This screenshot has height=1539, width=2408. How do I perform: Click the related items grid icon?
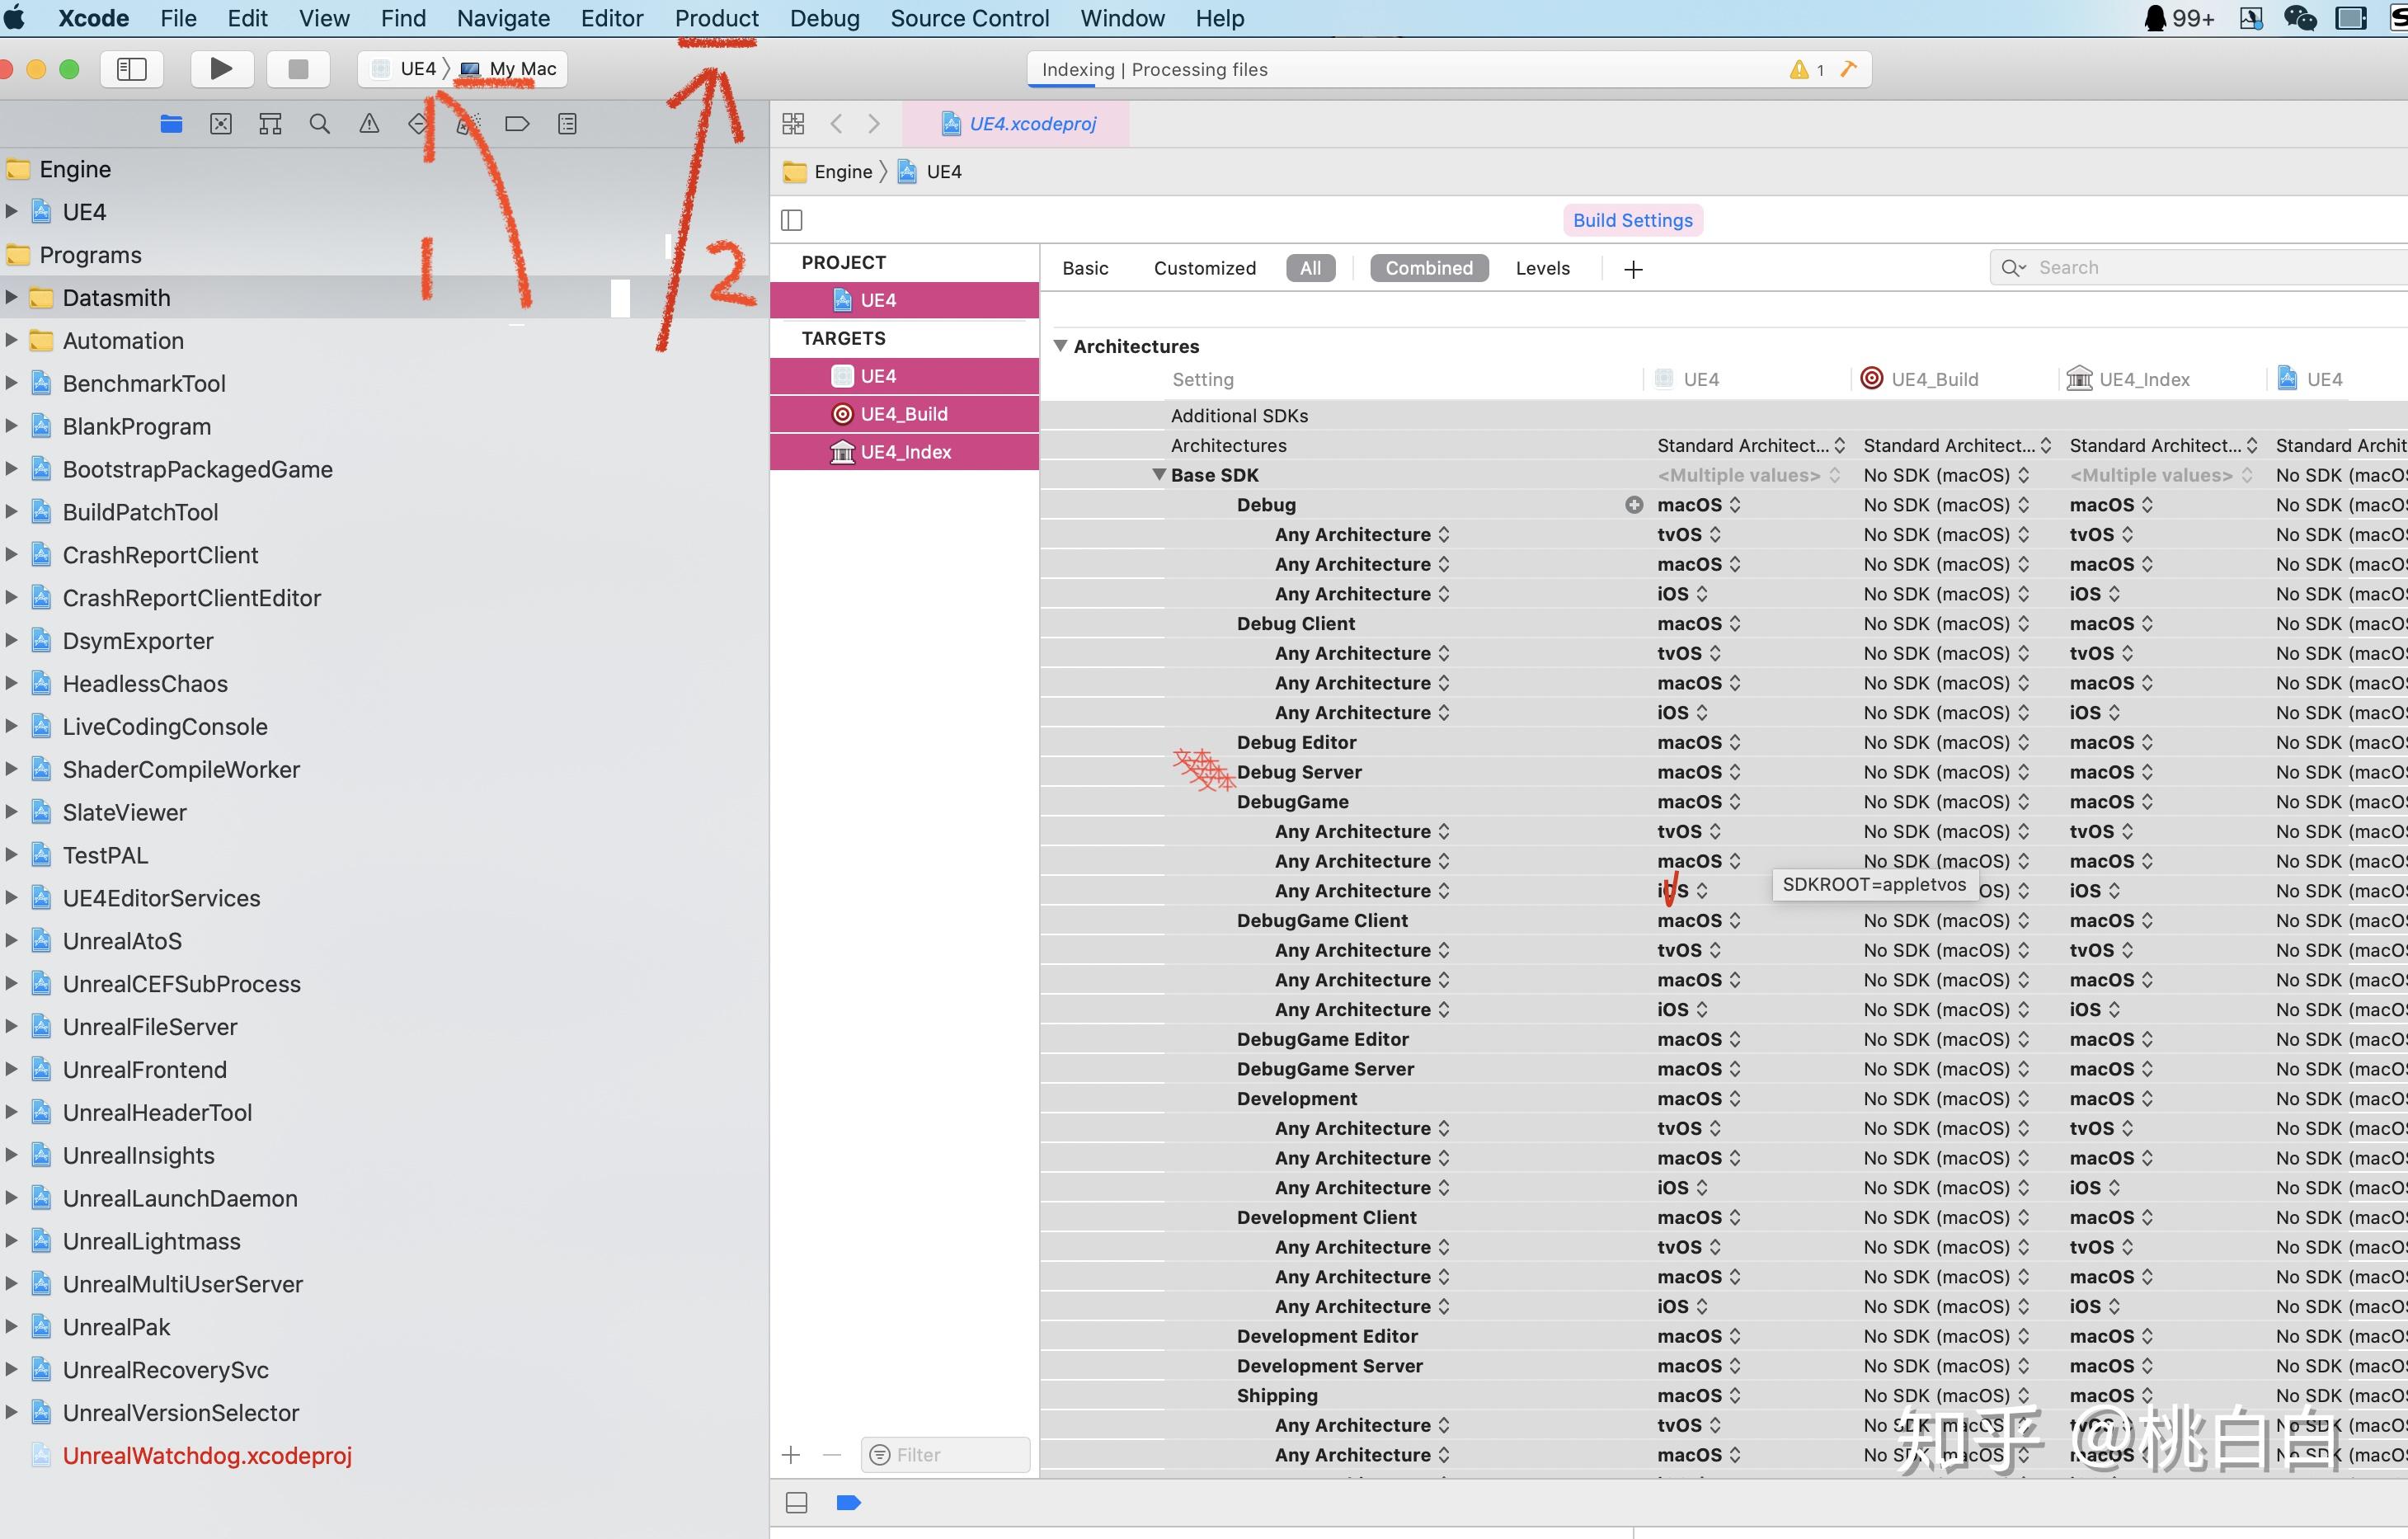(x=793, y=124)
